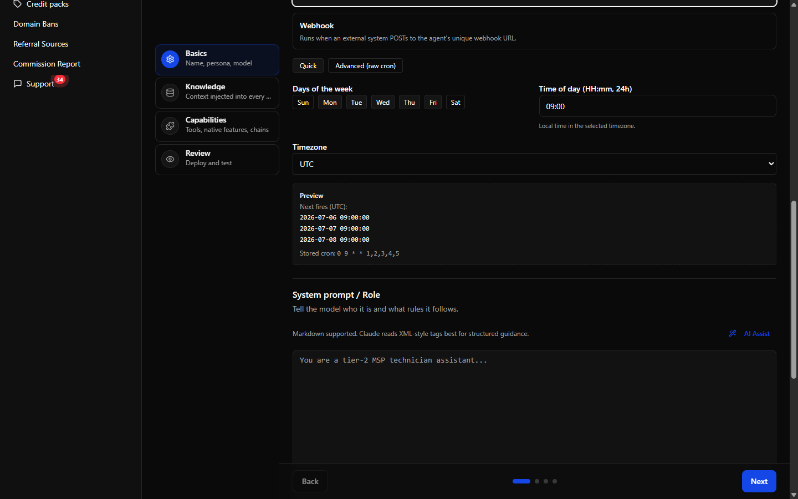
Task: Toggle Sun day of week
Action: point(303,102)
